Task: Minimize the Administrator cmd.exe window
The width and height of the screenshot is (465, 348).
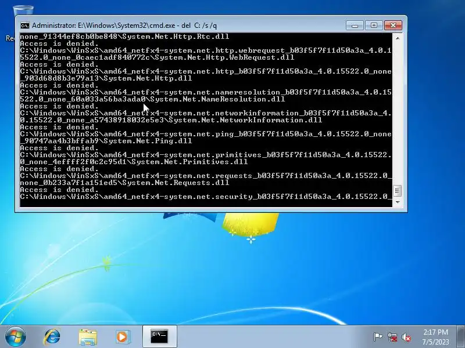Action: [355, 26]
